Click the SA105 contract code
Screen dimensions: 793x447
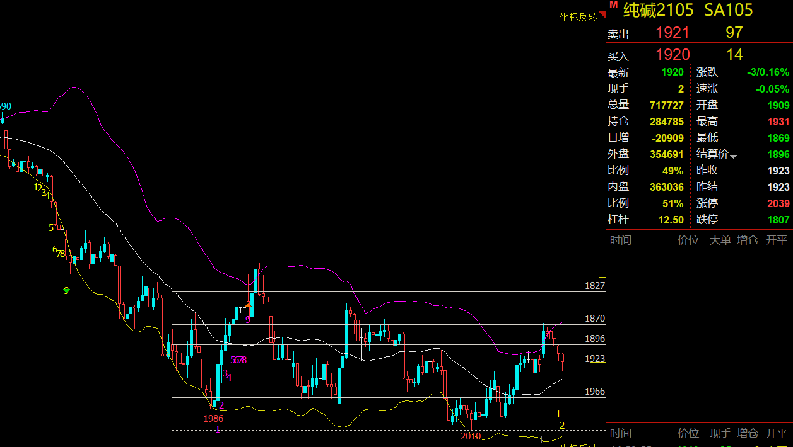pyautogui.click(x=728, y=10)
